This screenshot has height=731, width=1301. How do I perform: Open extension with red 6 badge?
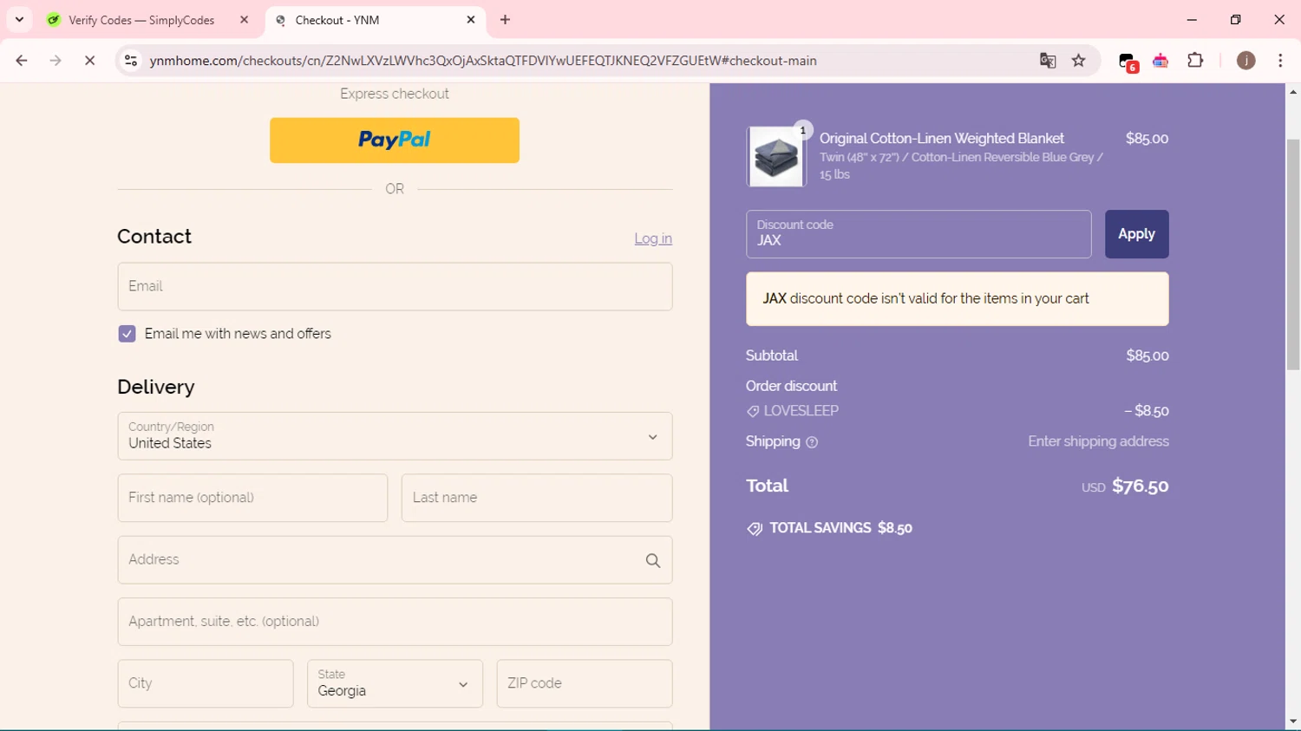click(1128, 62)
